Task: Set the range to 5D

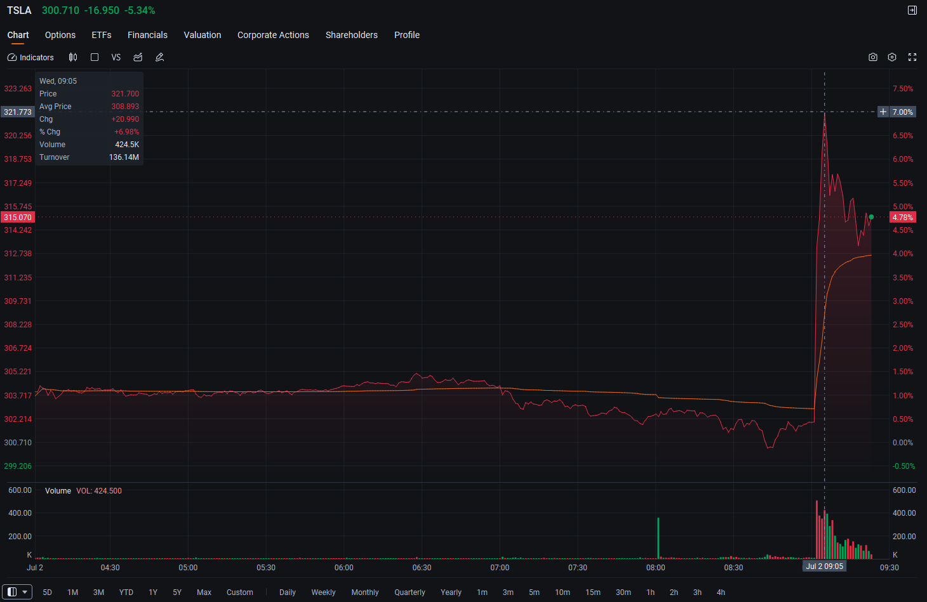Action: click(x=47, y=592)
